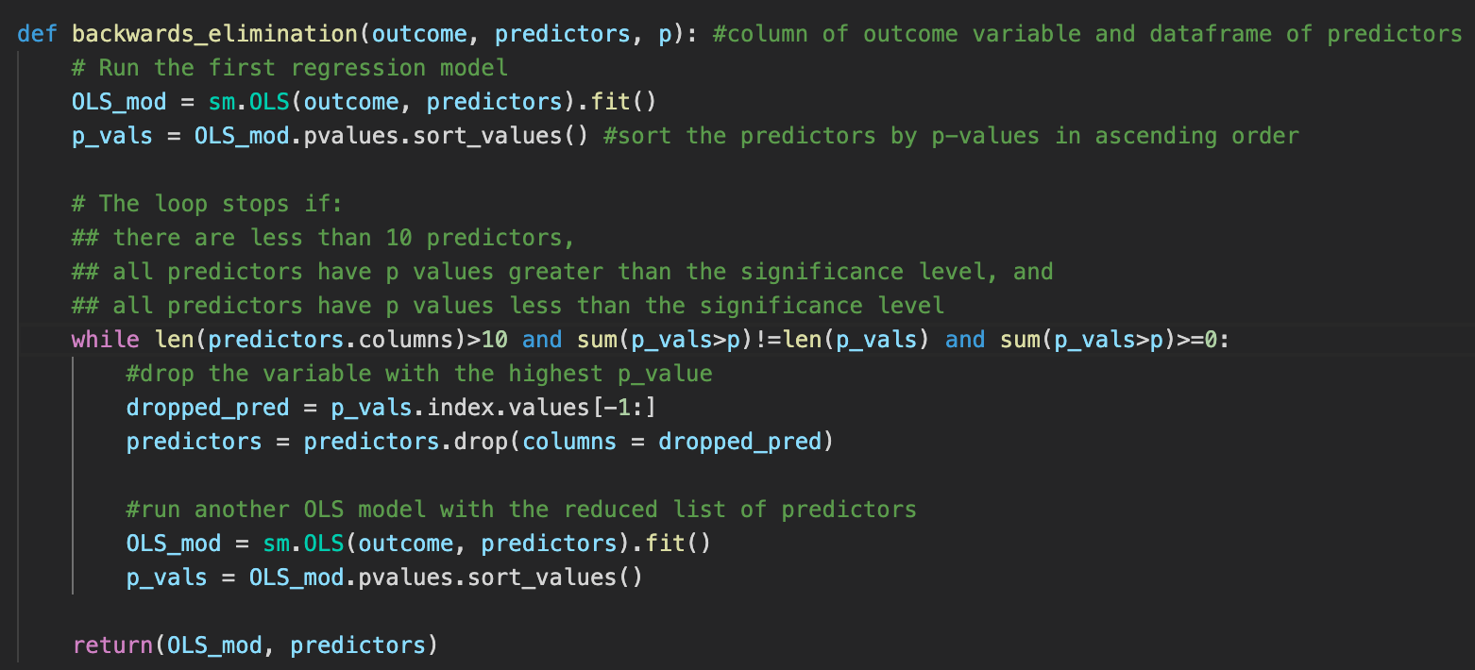This screenshot has height=670, width=1475.
Task: Click the 'def' keyword
Action: coord(37,34)
